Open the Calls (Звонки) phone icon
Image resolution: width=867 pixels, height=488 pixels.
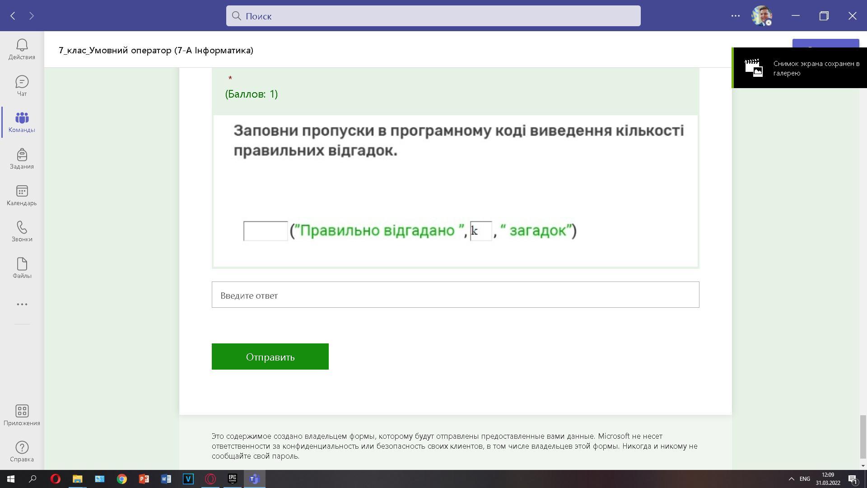click(22, 232)
